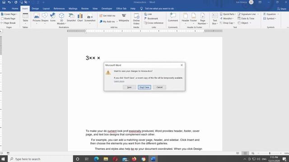
Task: Open File Explorer from the taskbar
Action: [106, 159]
